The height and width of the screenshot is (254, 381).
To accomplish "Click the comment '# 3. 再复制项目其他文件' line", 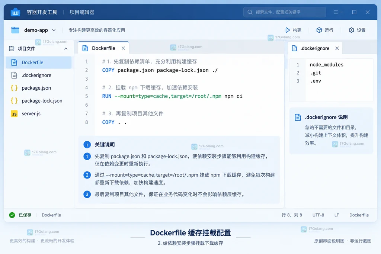I will [x=133, y=113].
